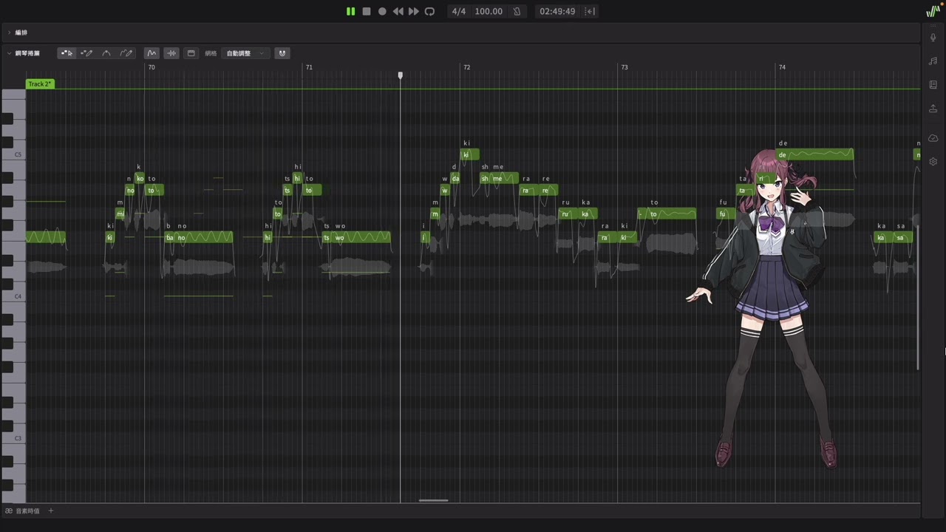Screen dimensions: 946x532
Task: Toggle pitch curve display
Action: [x=152, y=53]
